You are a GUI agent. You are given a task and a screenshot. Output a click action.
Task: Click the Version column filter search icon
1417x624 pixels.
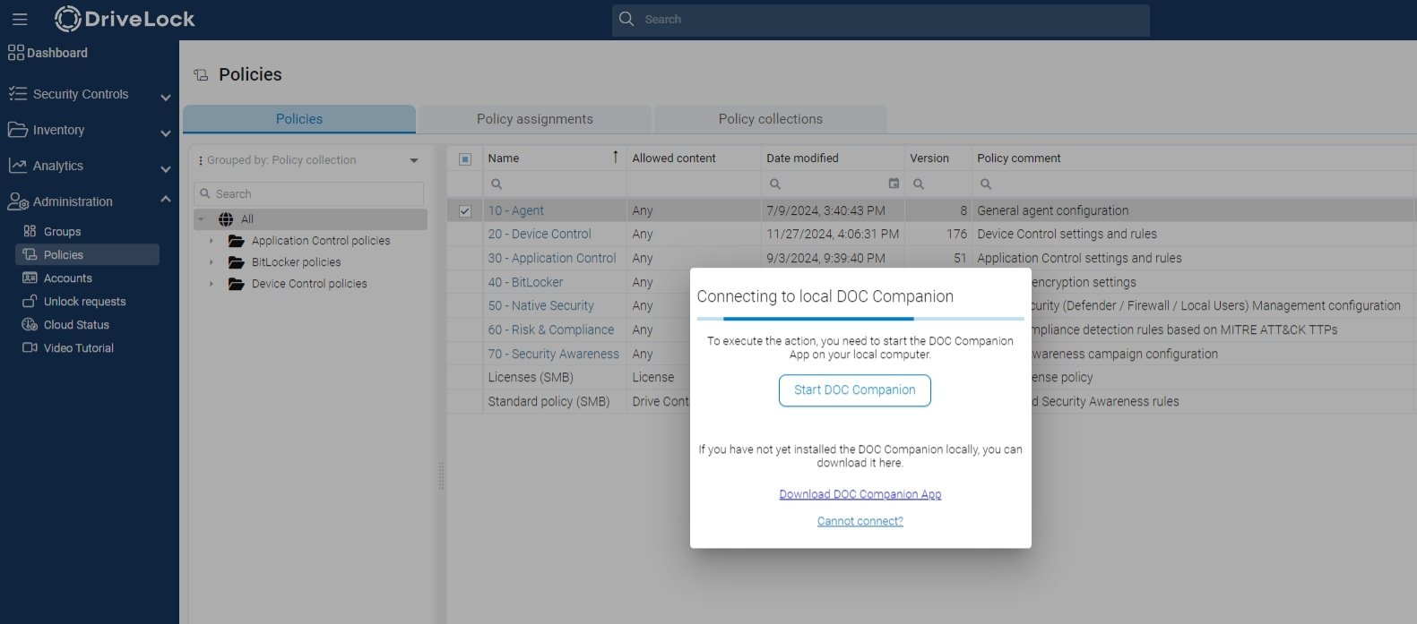pyautogui.click(x=919, y=184)
